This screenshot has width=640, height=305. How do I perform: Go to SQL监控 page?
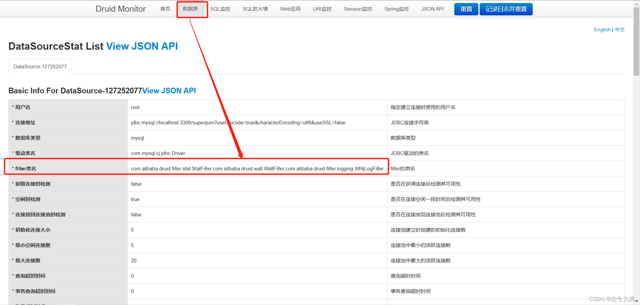tap(220, 9)
